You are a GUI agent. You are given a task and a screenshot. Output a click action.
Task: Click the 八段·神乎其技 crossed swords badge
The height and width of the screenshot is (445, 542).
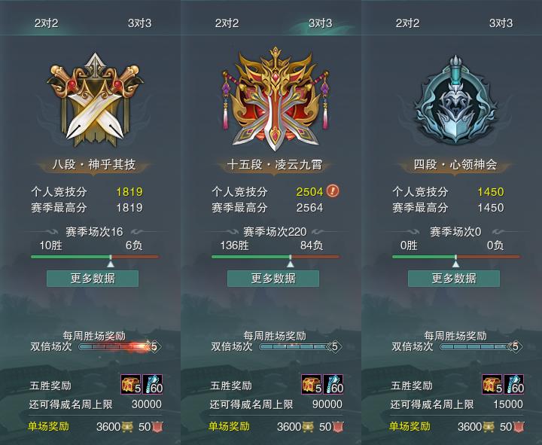pos(95,100)
